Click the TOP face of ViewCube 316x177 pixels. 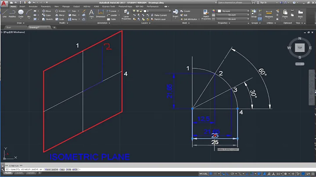pyautogui.click(x=300, y=48)
